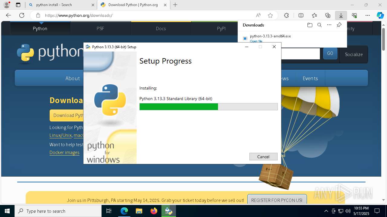The width and height of the screenshot is (387, 217).
Task: Select the Python top navigation tab
Action: pyautogui.click(x=40, y=28)
